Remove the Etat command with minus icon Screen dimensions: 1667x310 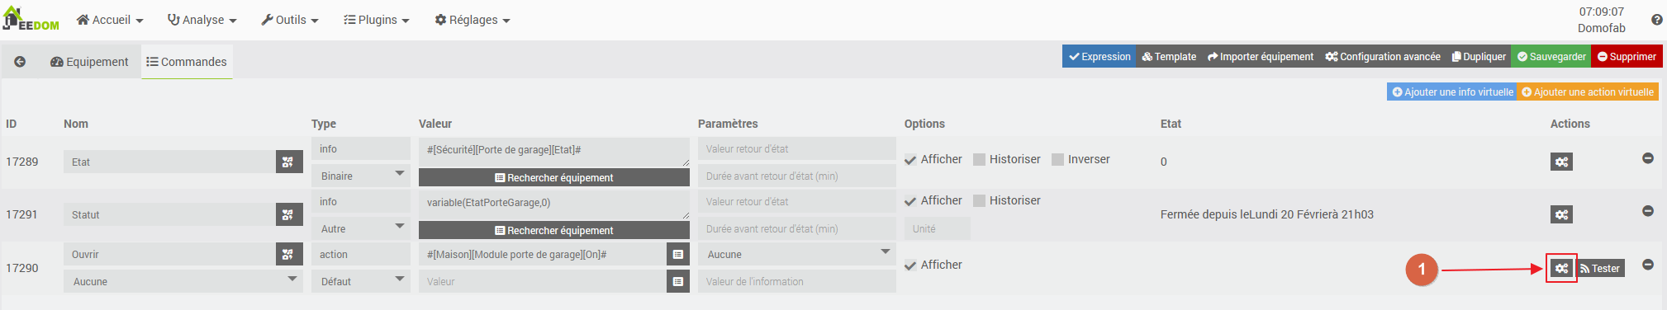click(x=1647, y=158)
